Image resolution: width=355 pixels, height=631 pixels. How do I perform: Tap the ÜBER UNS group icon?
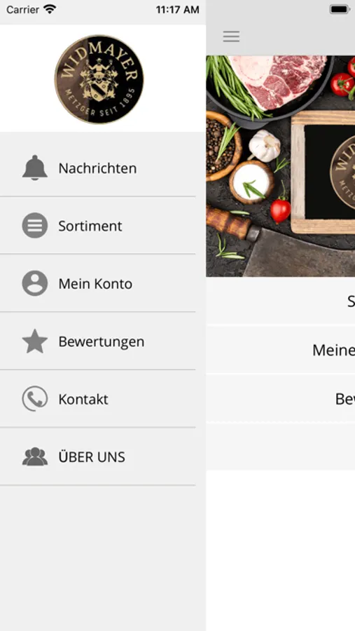(35, 456)
